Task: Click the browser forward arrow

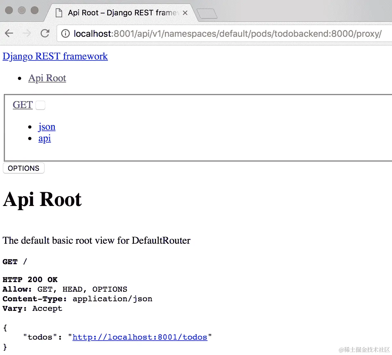Action: point(27,33)
